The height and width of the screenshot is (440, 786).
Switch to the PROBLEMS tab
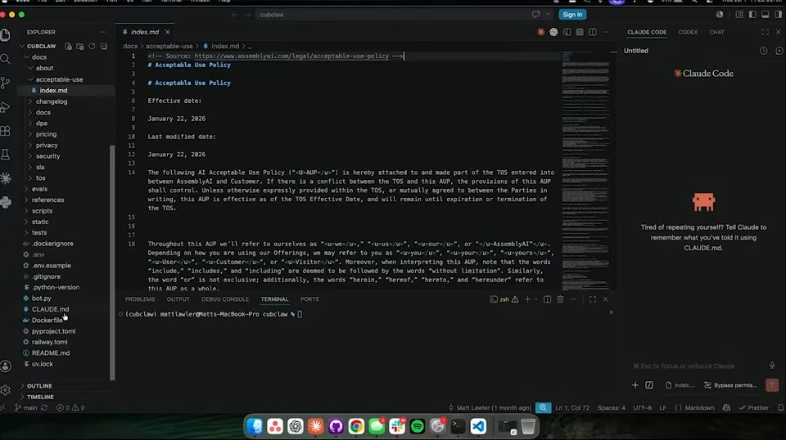pos(140,299)
